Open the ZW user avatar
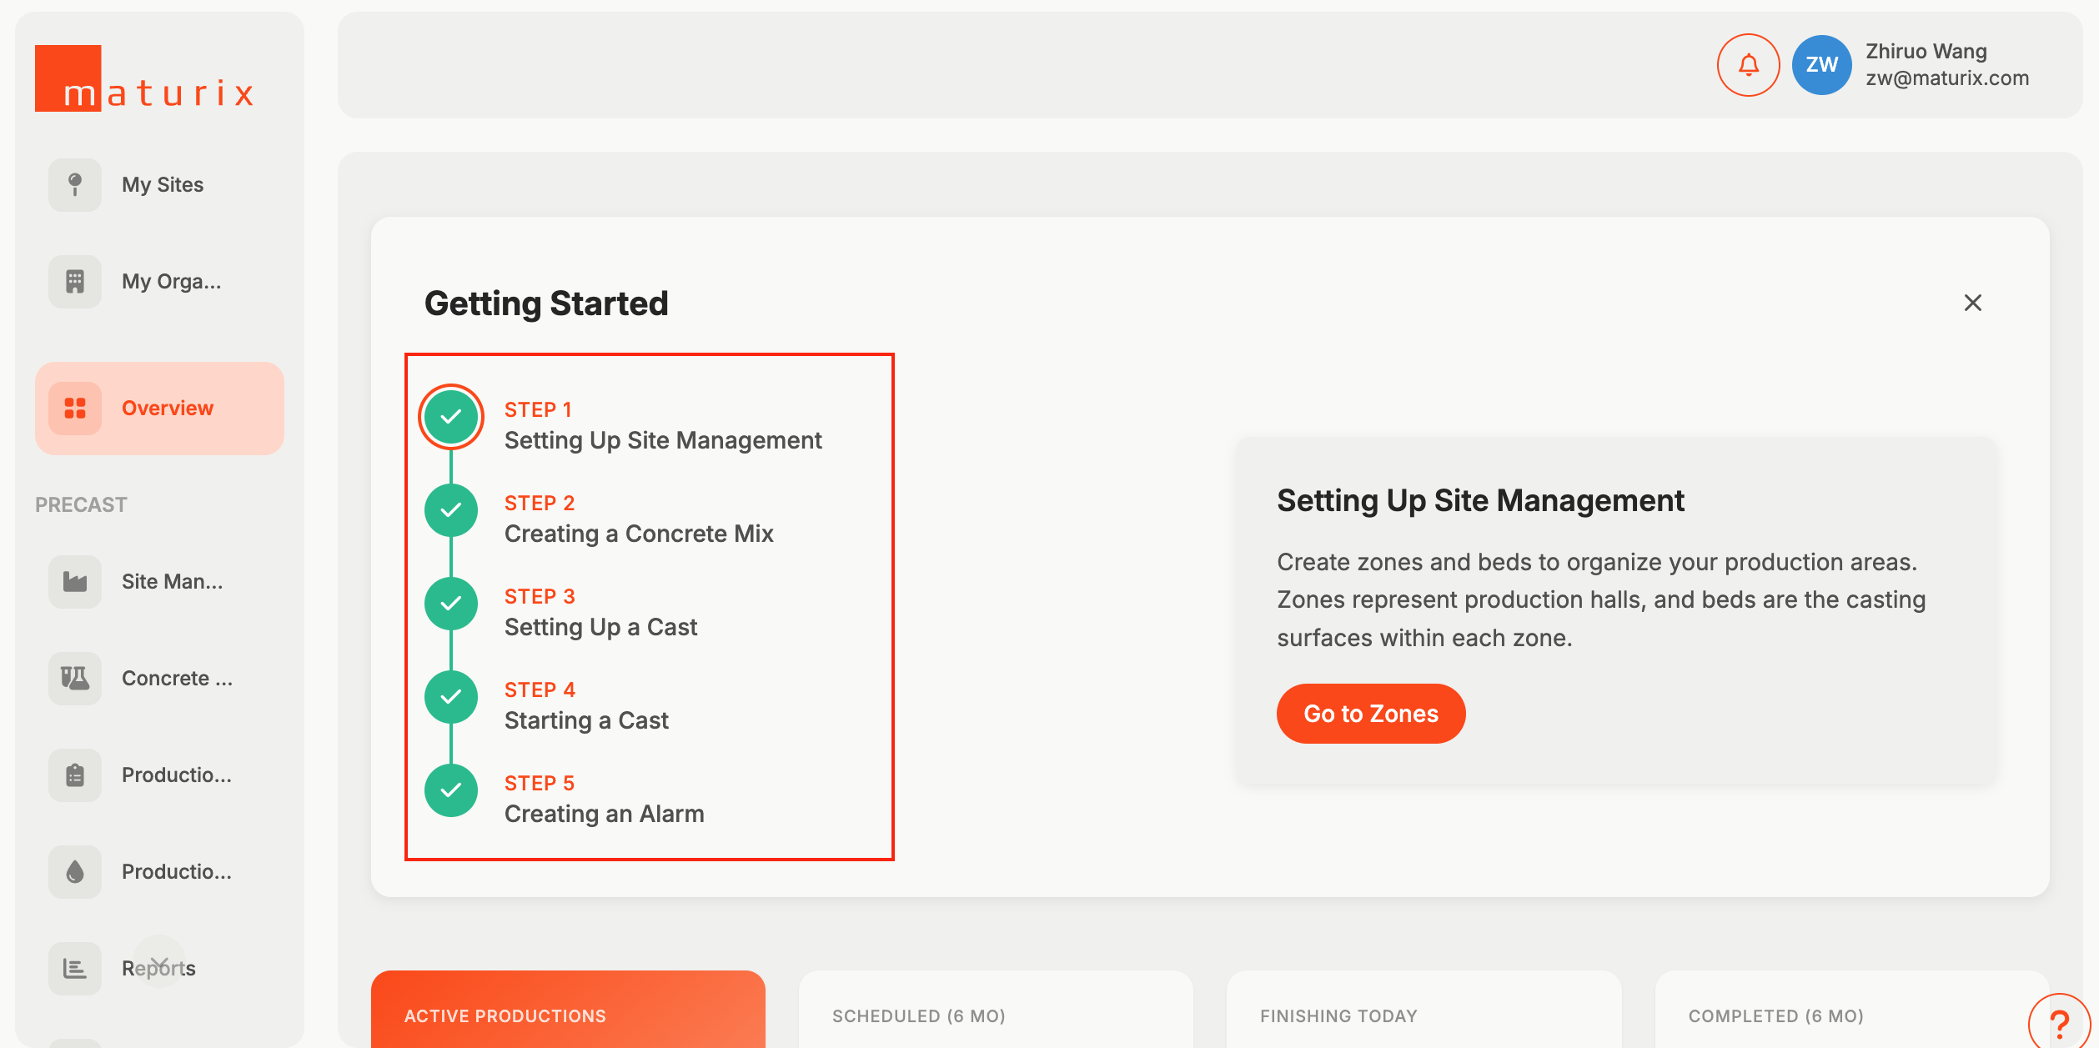 tap(1821, 65)
